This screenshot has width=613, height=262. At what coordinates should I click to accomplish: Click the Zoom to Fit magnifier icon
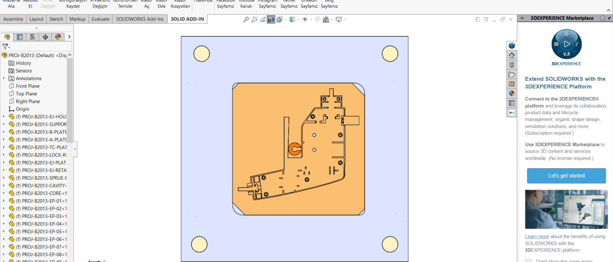coord(246,19)
